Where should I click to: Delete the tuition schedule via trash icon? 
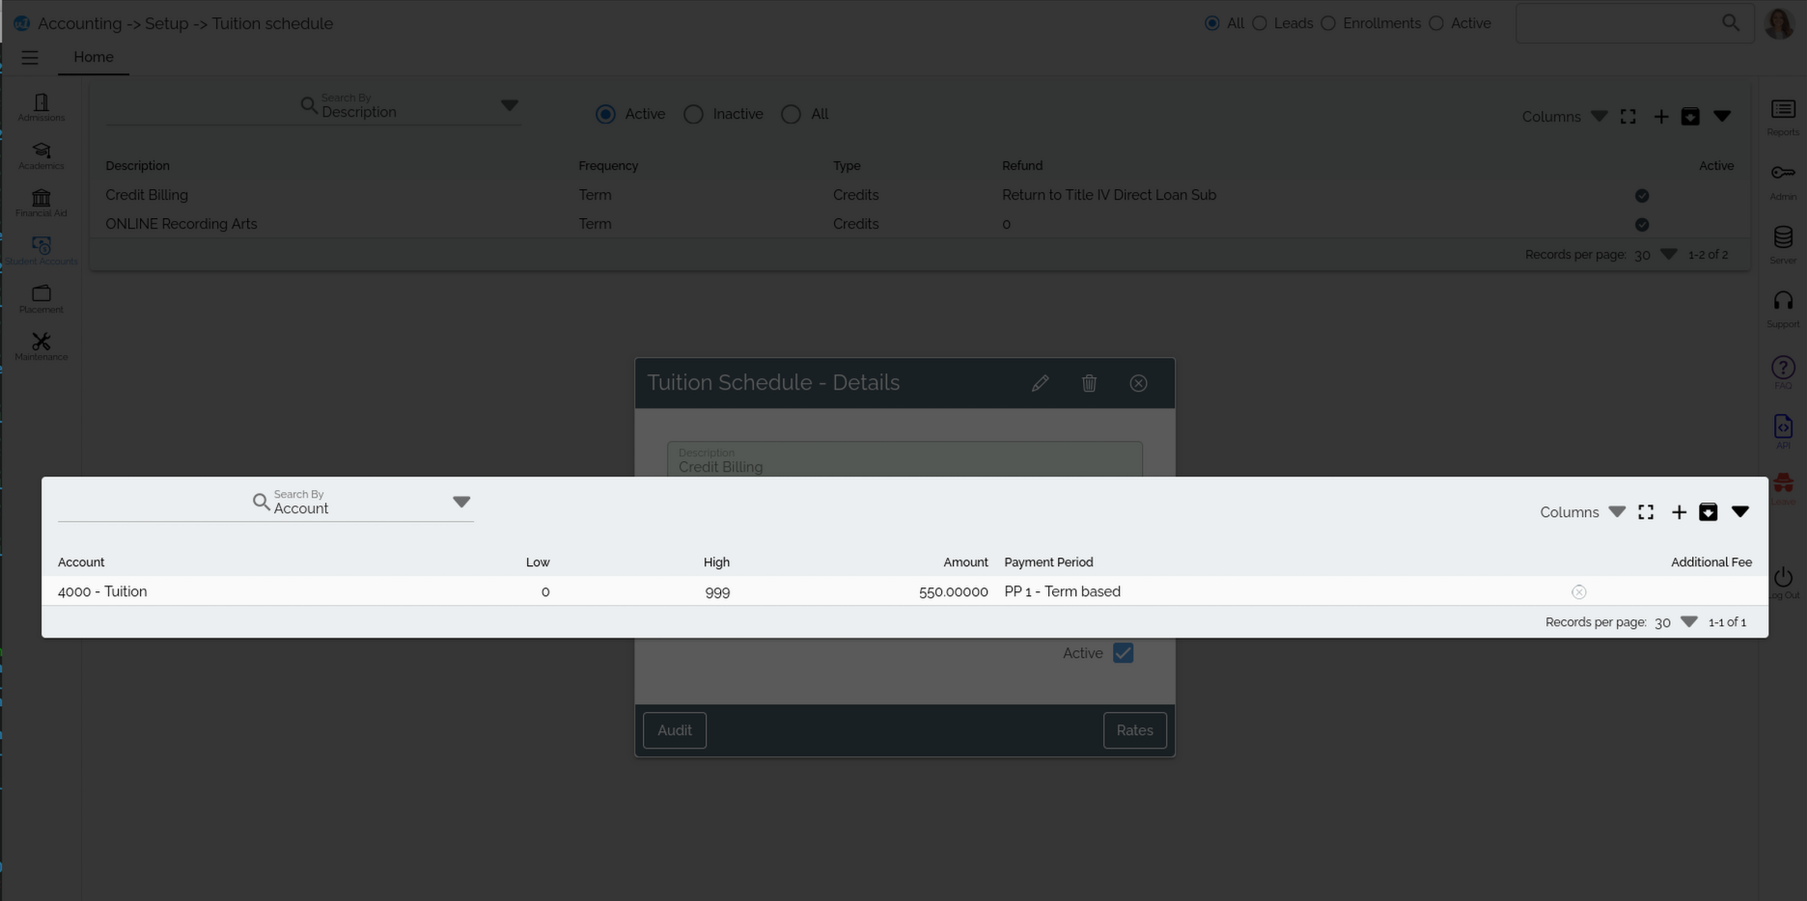pyautogui.click(x=1090, y=383)
